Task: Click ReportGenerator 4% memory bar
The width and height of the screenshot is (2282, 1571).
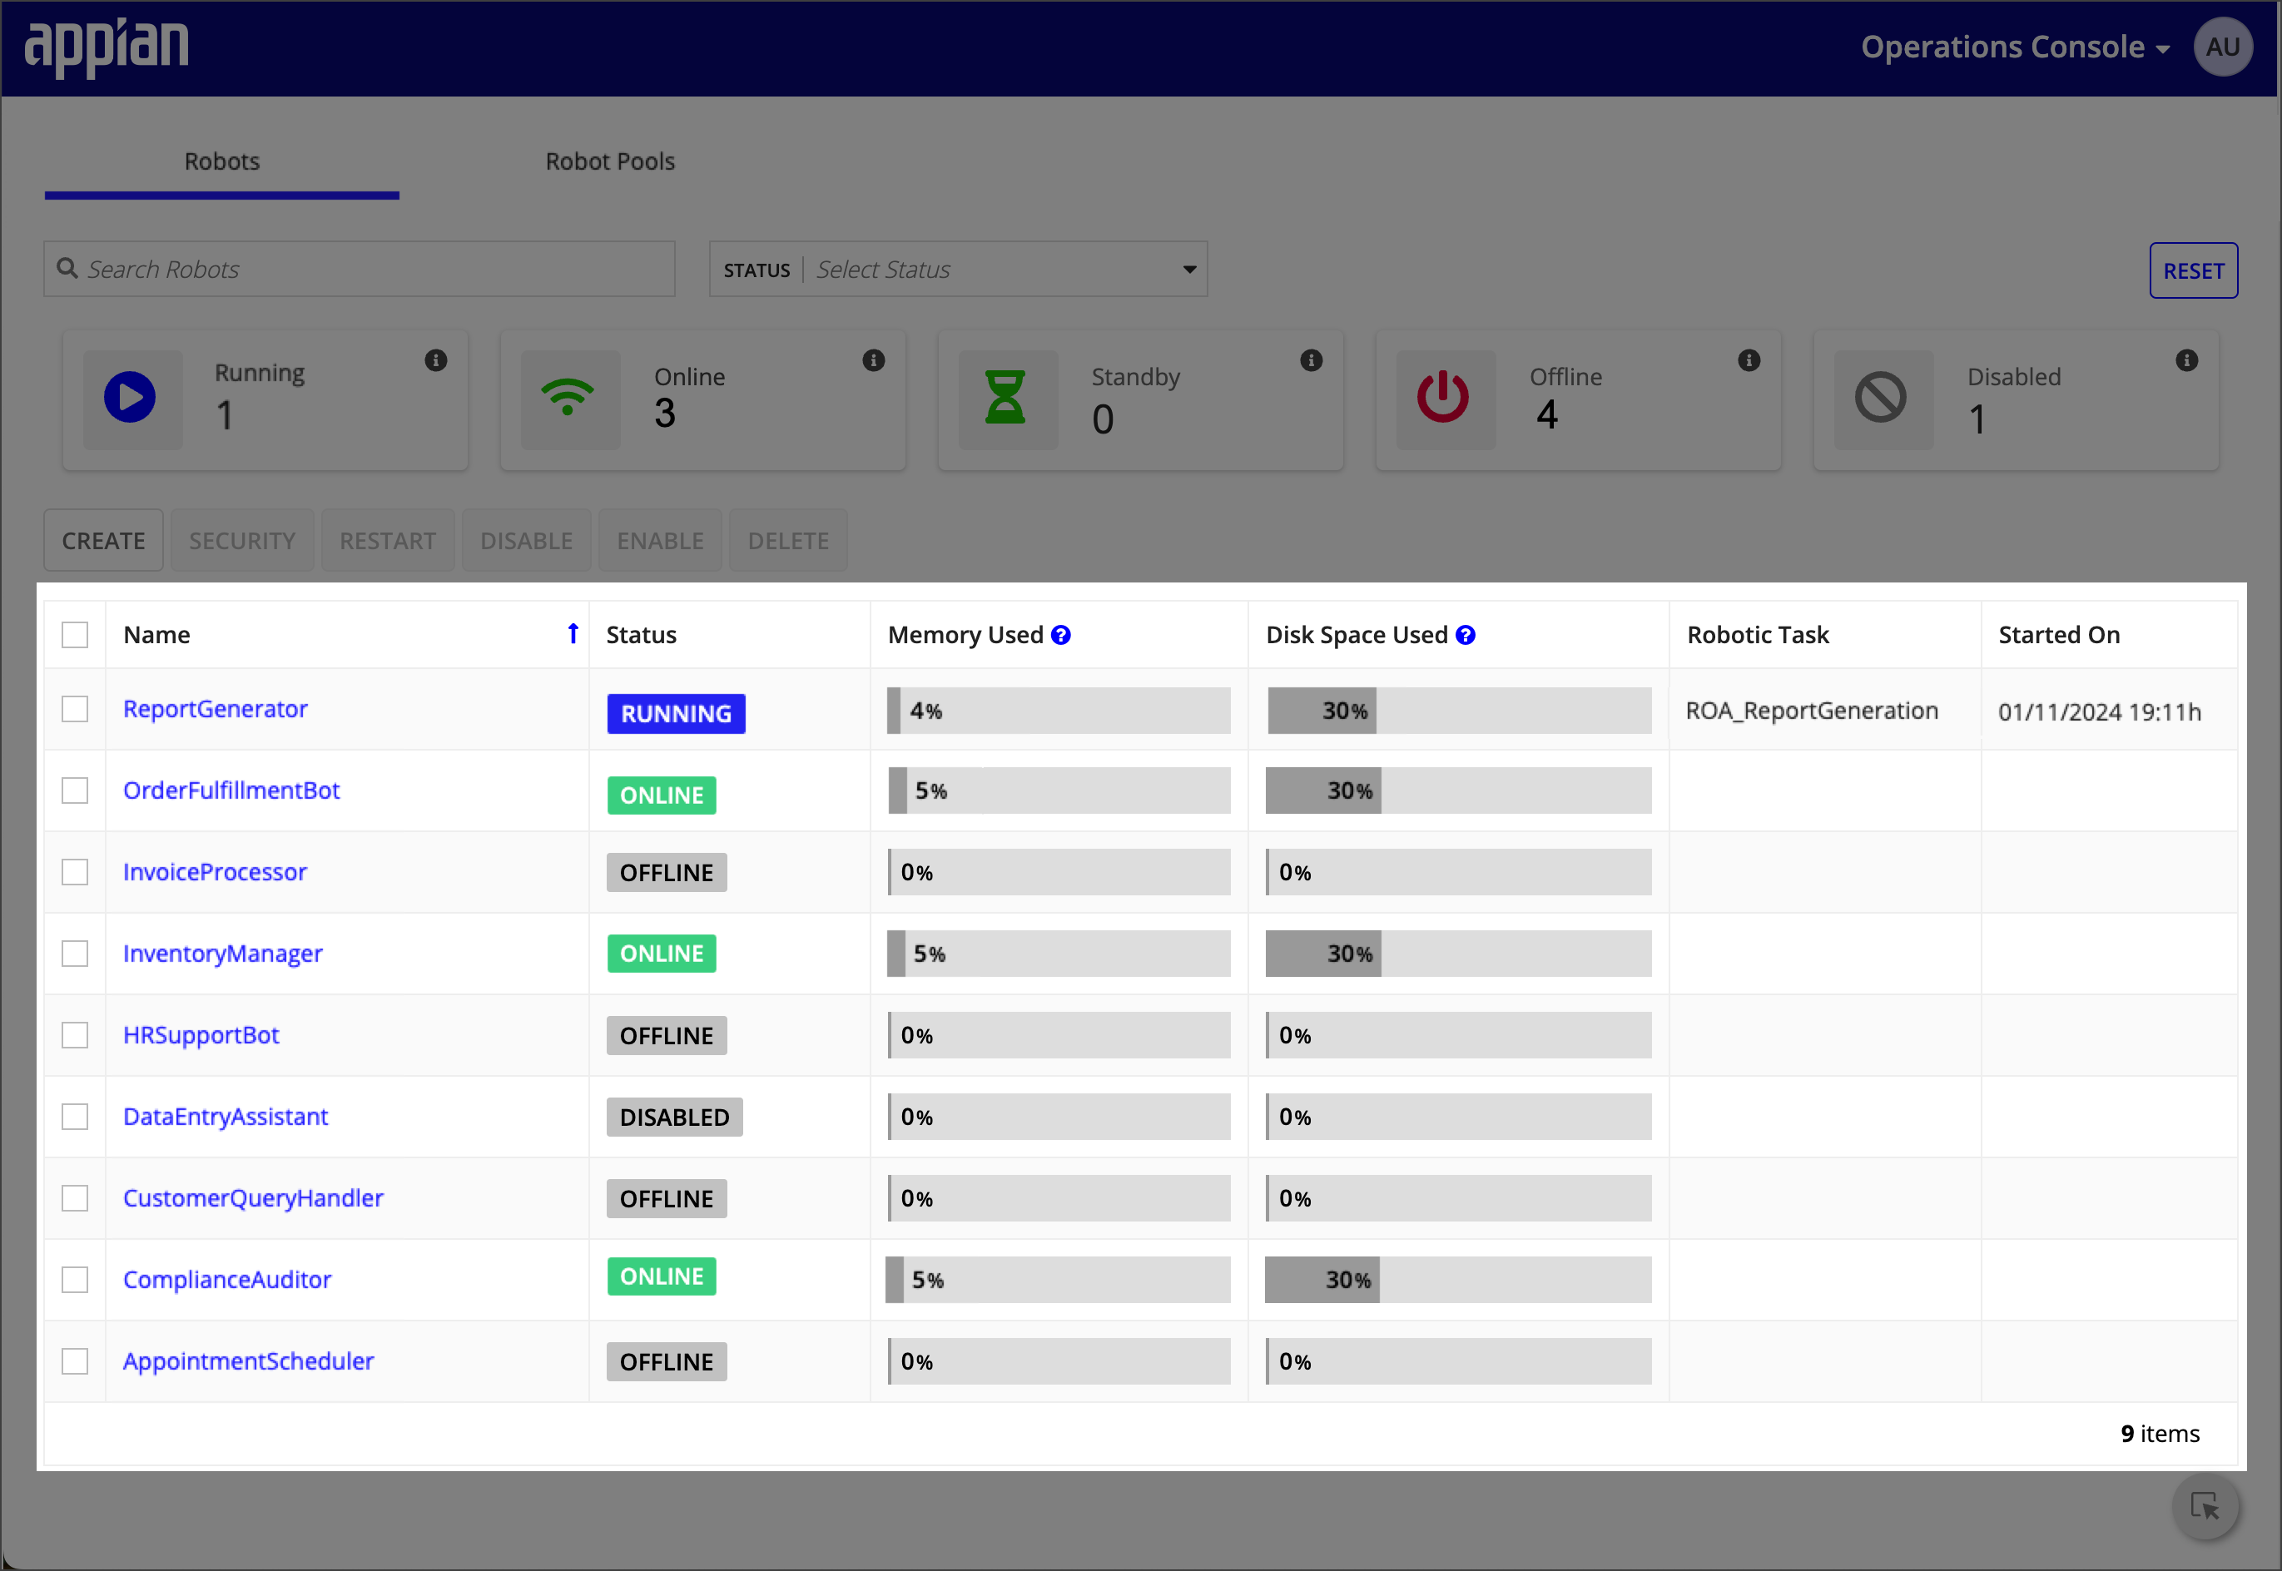Action: point(1059,711)
